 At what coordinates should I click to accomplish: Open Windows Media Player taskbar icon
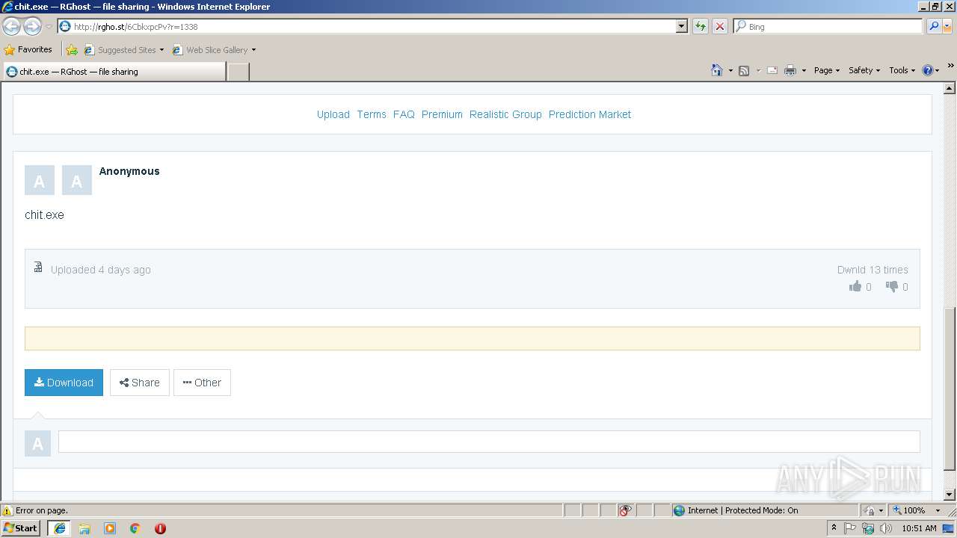[x=110, y=528]
